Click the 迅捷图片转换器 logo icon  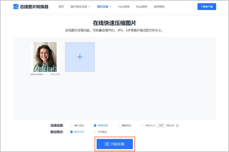click(x=16, y=7)
